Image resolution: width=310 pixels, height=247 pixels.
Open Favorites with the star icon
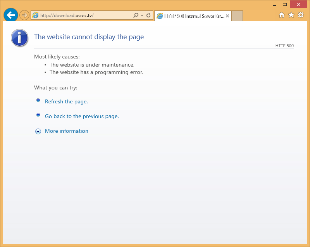coord(291,15)
